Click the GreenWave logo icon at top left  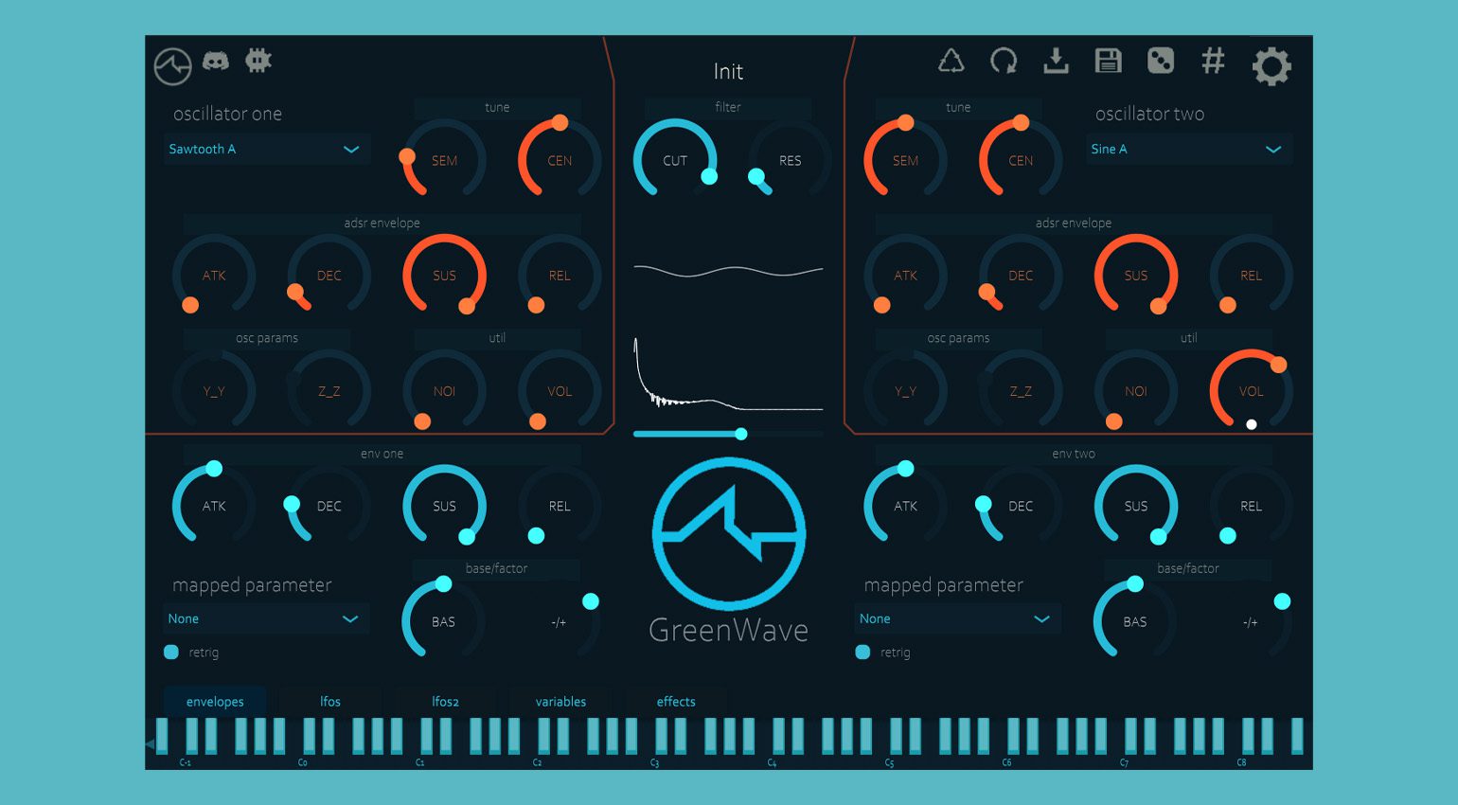[x=172, y=66]
